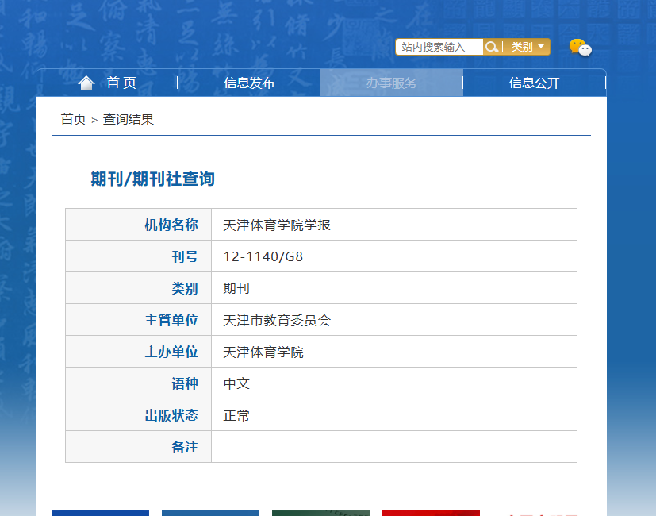Click the 主办单位 row label
Image resolution: width=656 pixels, height=516 pixels.
pos(171,352)
